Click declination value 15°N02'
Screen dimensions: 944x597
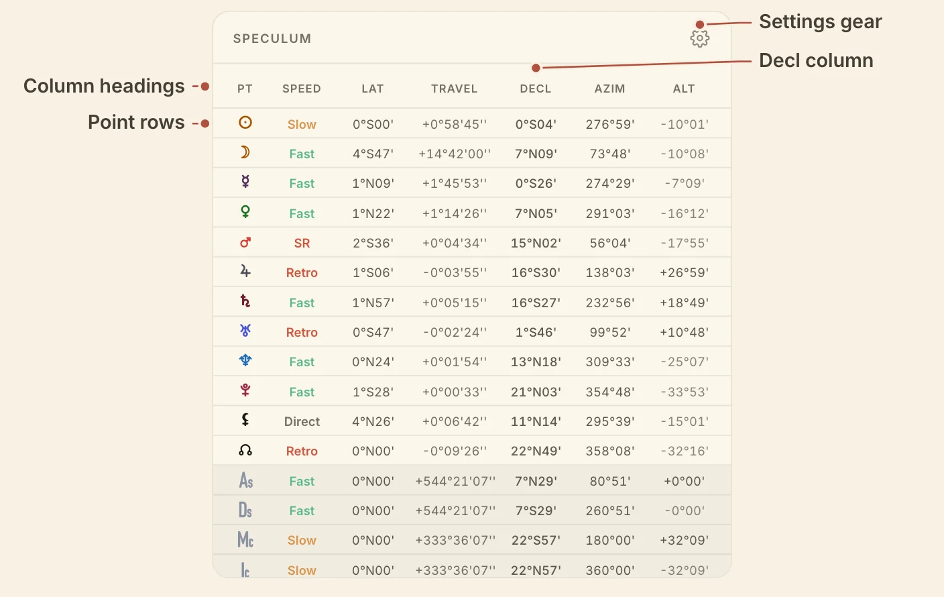(536, 243)
